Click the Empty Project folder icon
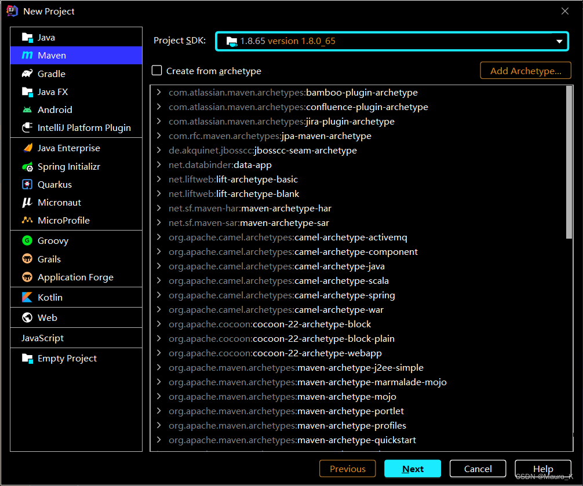583x486 pixels. click(27, 358)
